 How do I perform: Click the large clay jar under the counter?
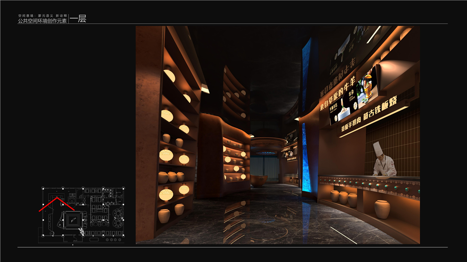382,209
